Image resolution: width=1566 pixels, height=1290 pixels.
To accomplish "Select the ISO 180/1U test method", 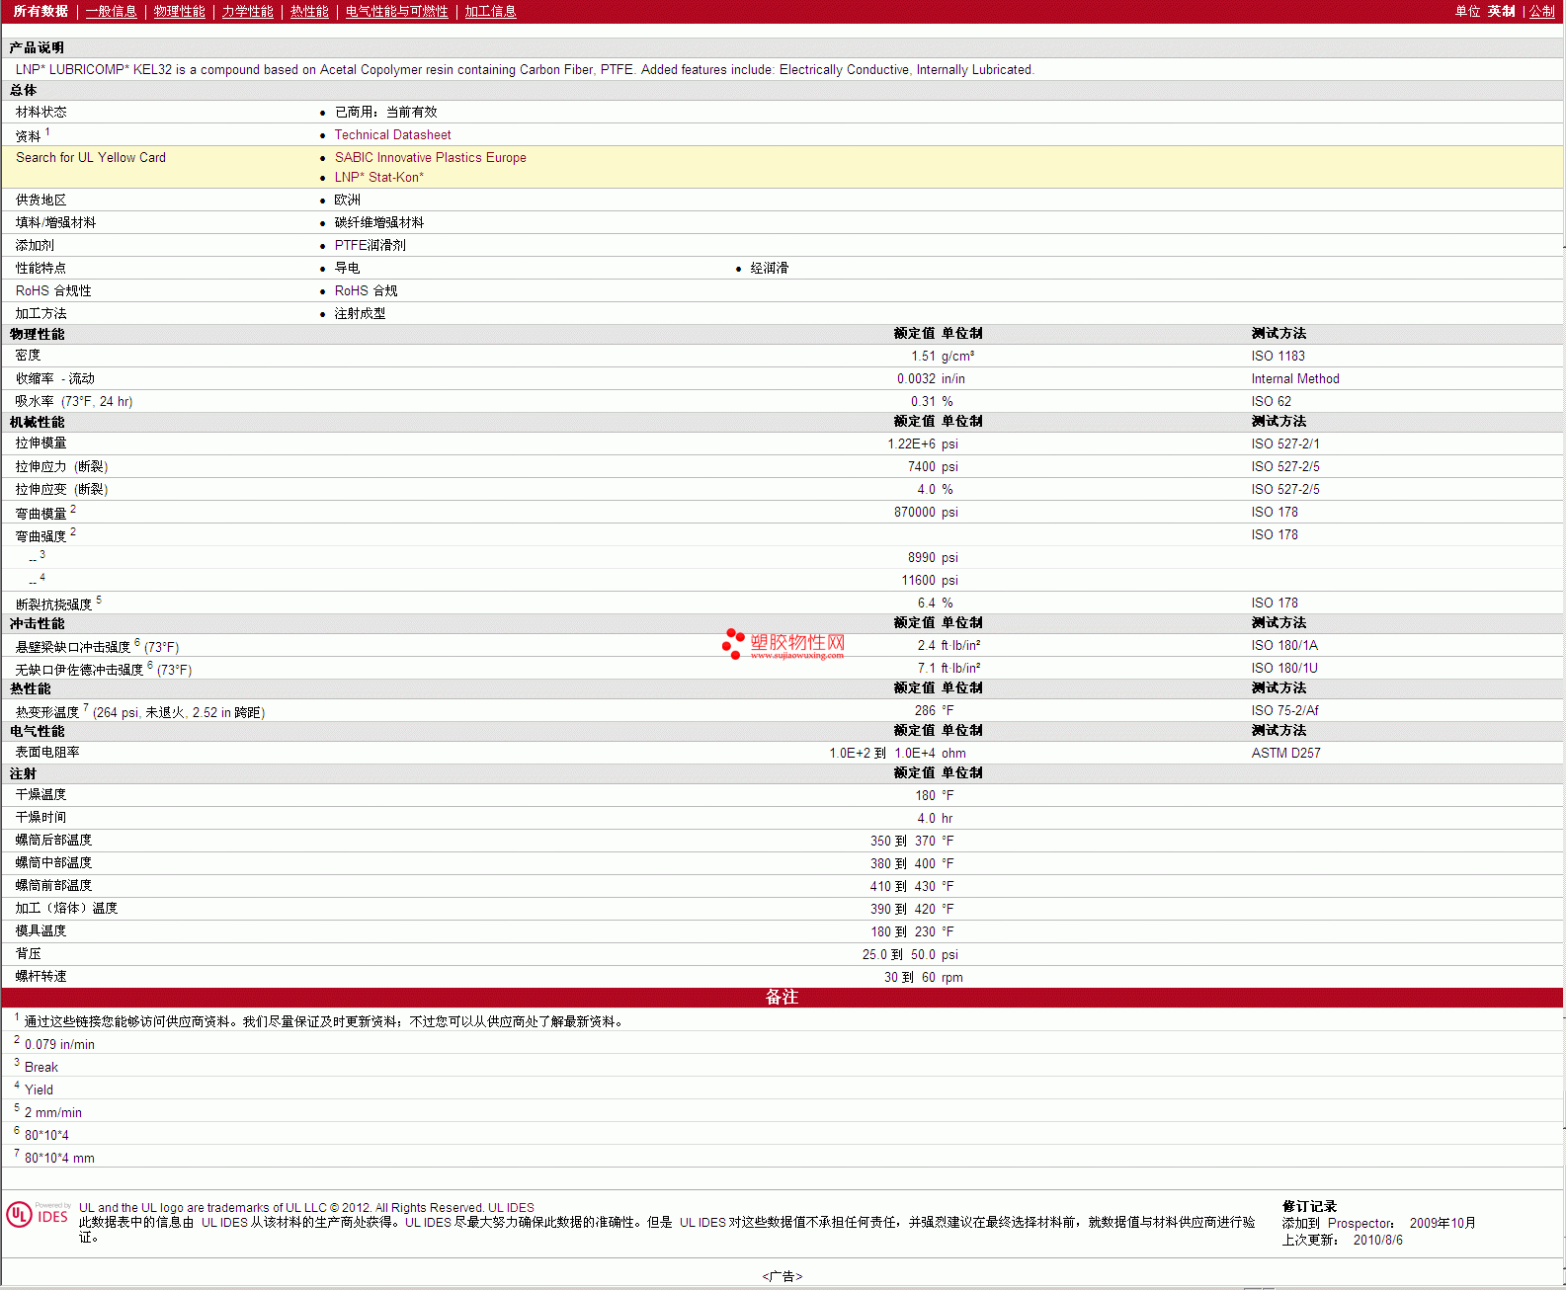I will 1284,668.
